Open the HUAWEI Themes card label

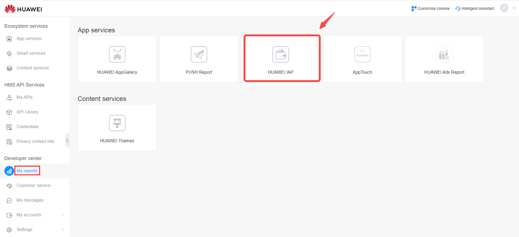pyautogui.click(x=117, y=141)
